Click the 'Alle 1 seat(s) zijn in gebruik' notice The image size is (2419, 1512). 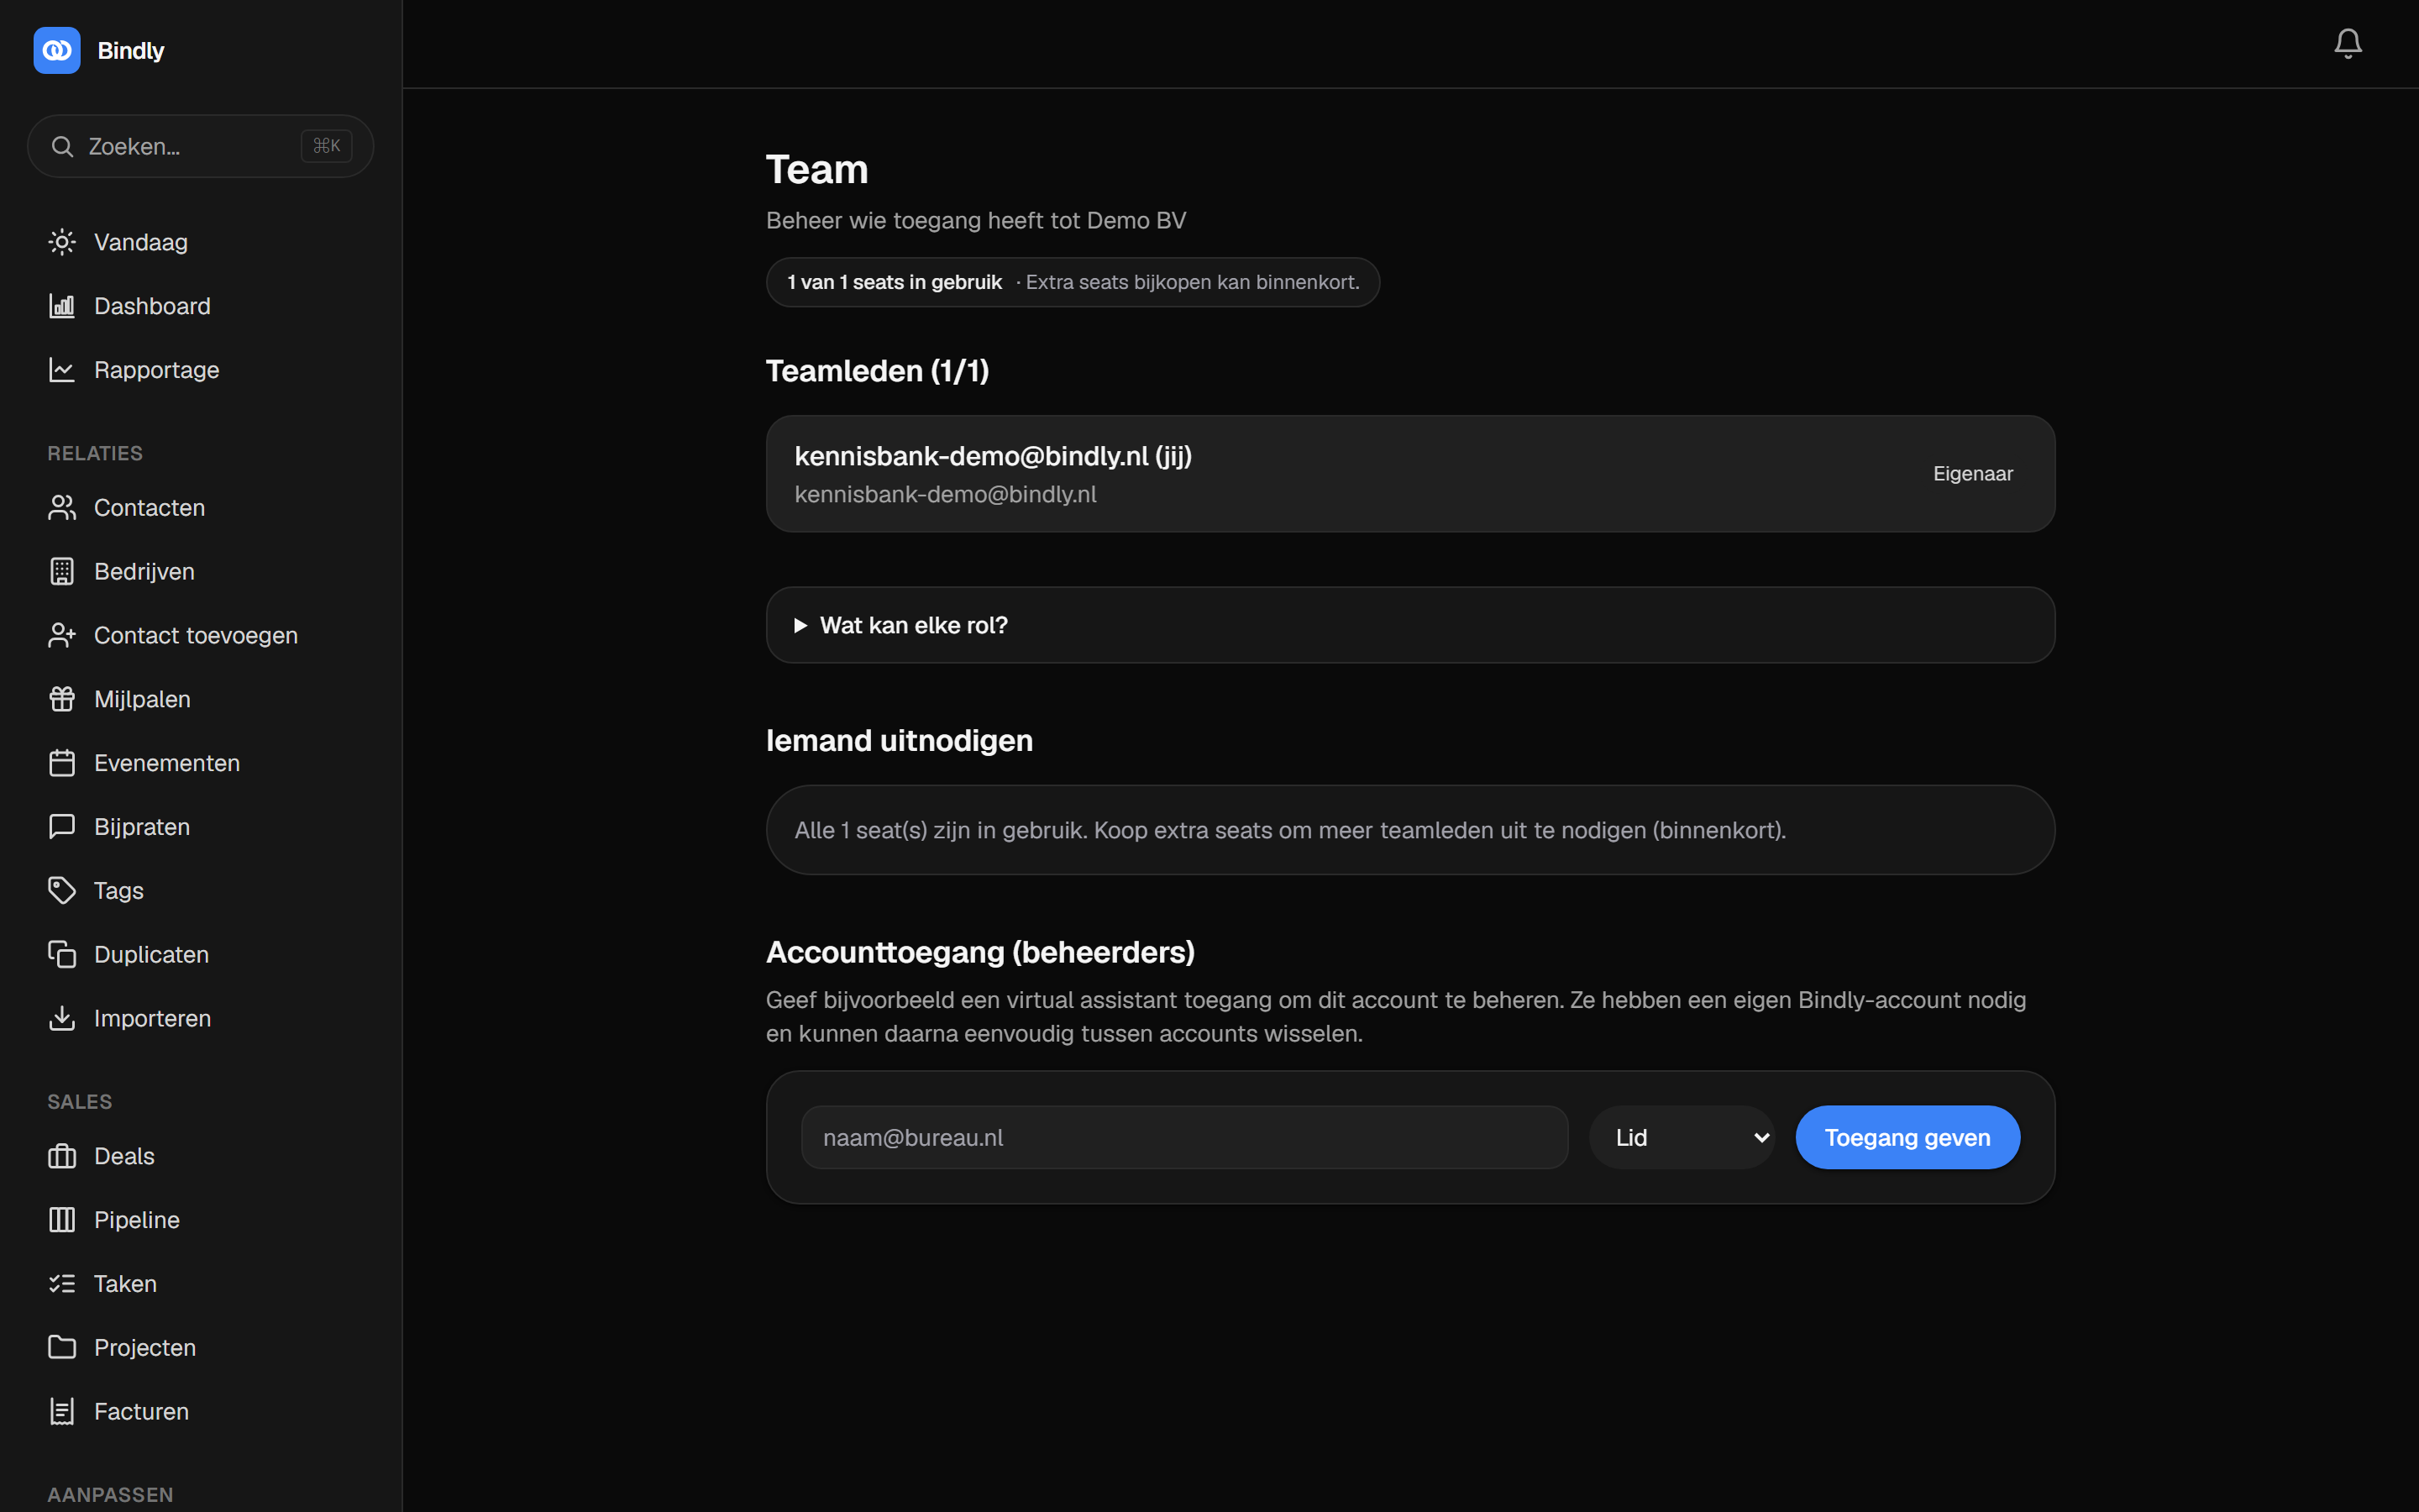click(x=1409, y=830)
